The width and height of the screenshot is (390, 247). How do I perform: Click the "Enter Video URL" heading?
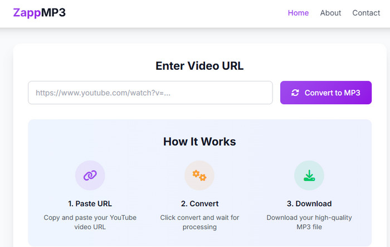pyautogui.click(x=199, y=66)
